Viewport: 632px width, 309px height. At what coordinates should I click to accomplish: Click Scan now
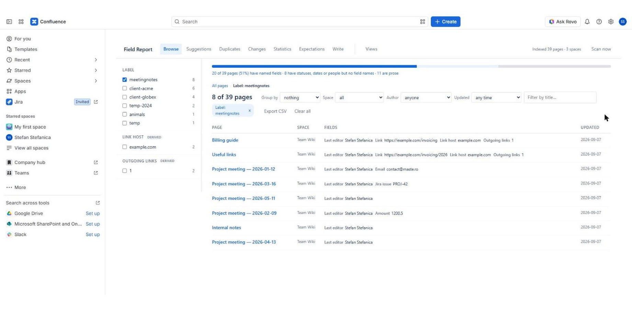[601, 49]
